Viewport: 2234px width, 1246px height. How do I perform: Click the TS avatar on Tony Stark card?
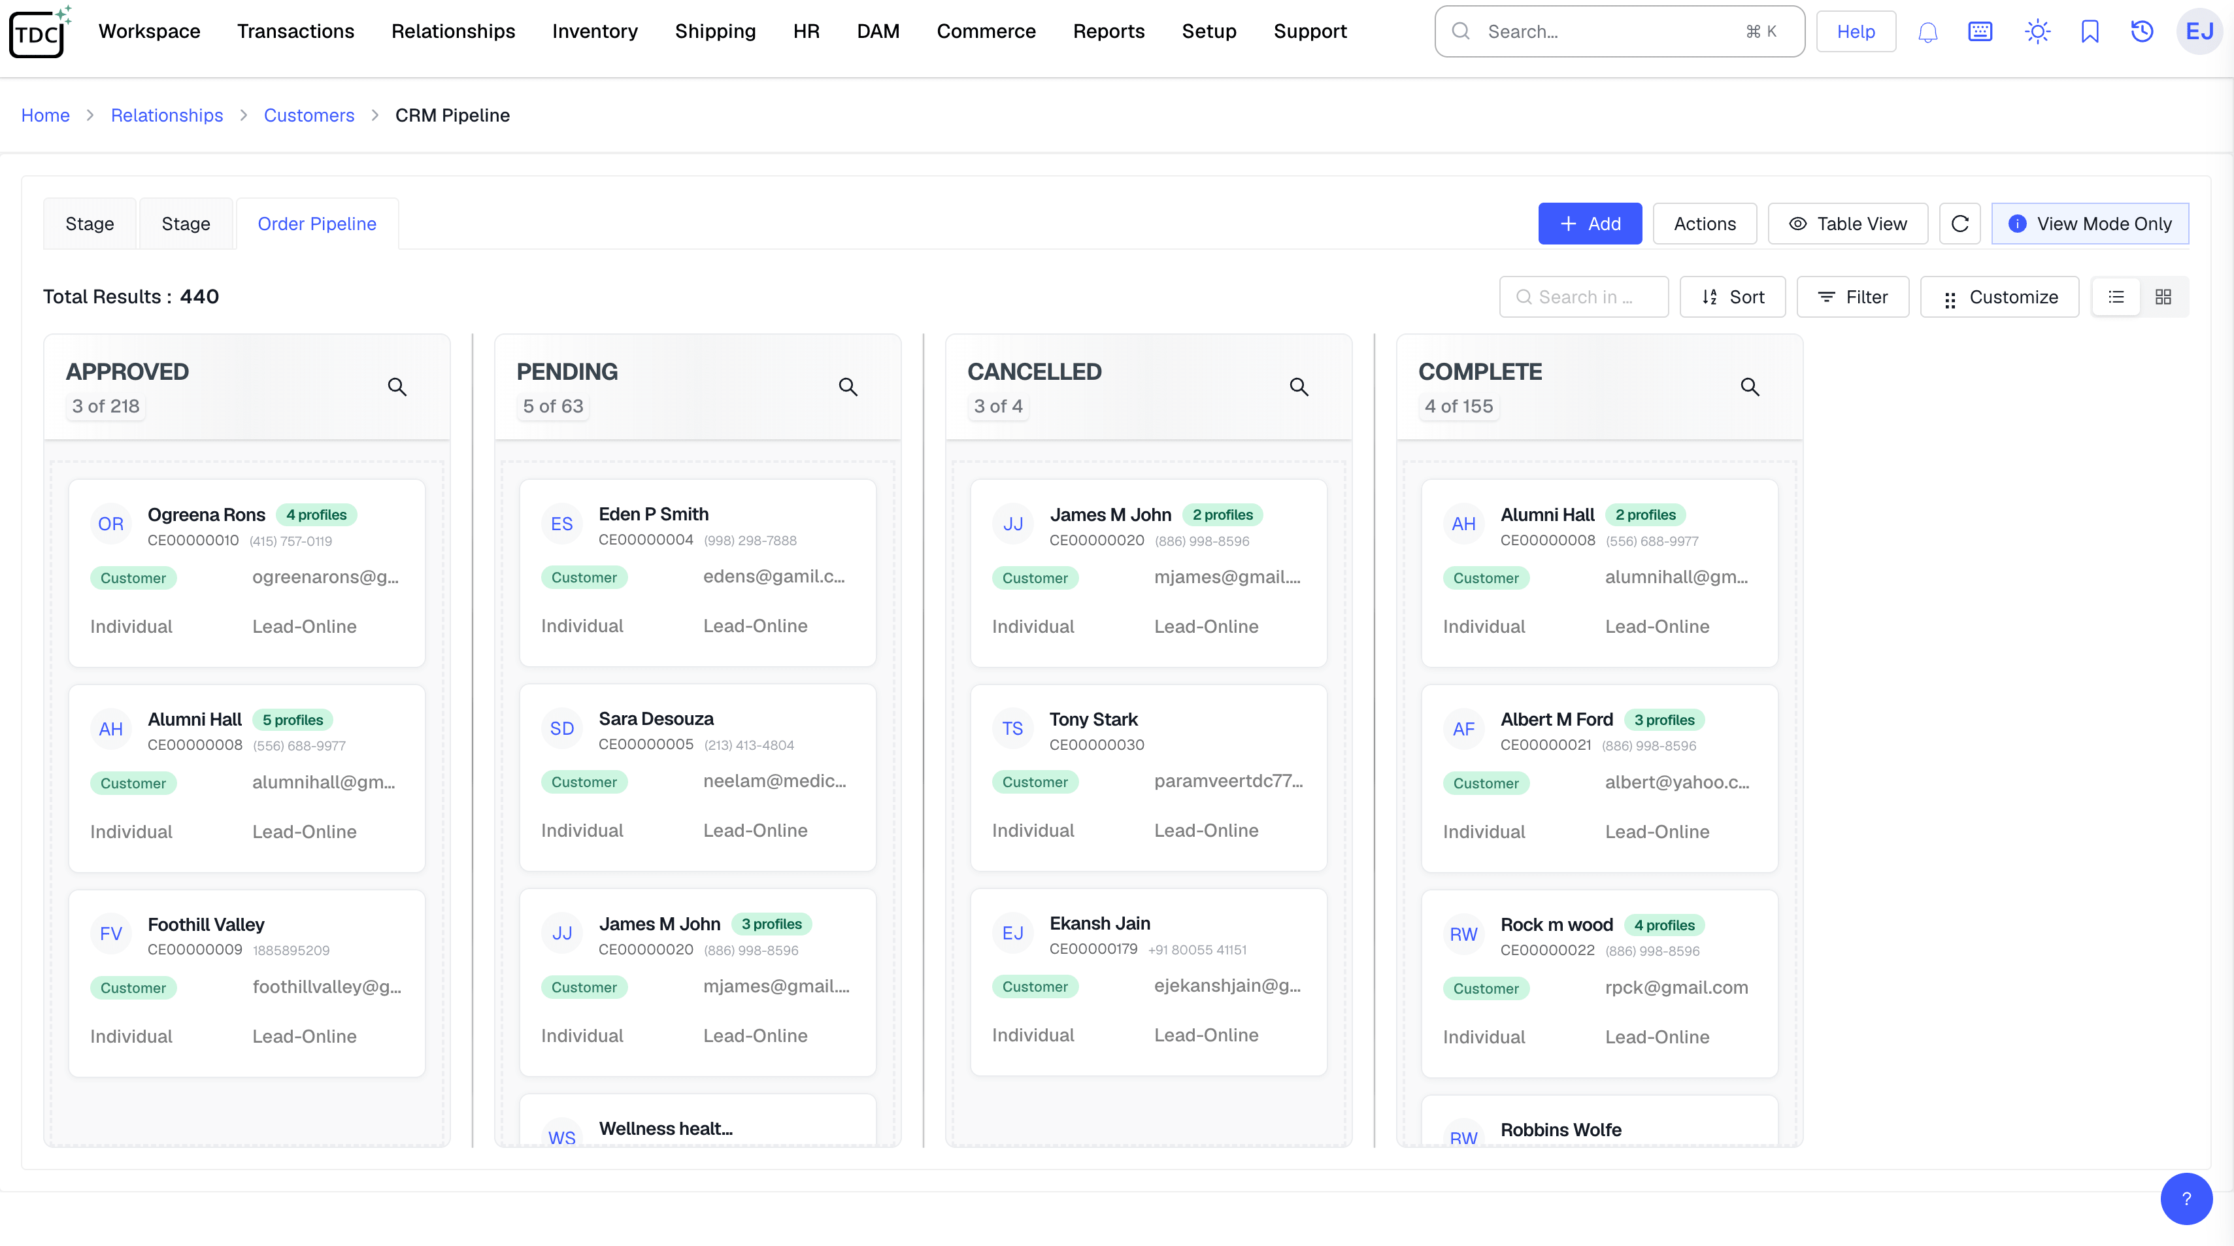pos(1013,729)
